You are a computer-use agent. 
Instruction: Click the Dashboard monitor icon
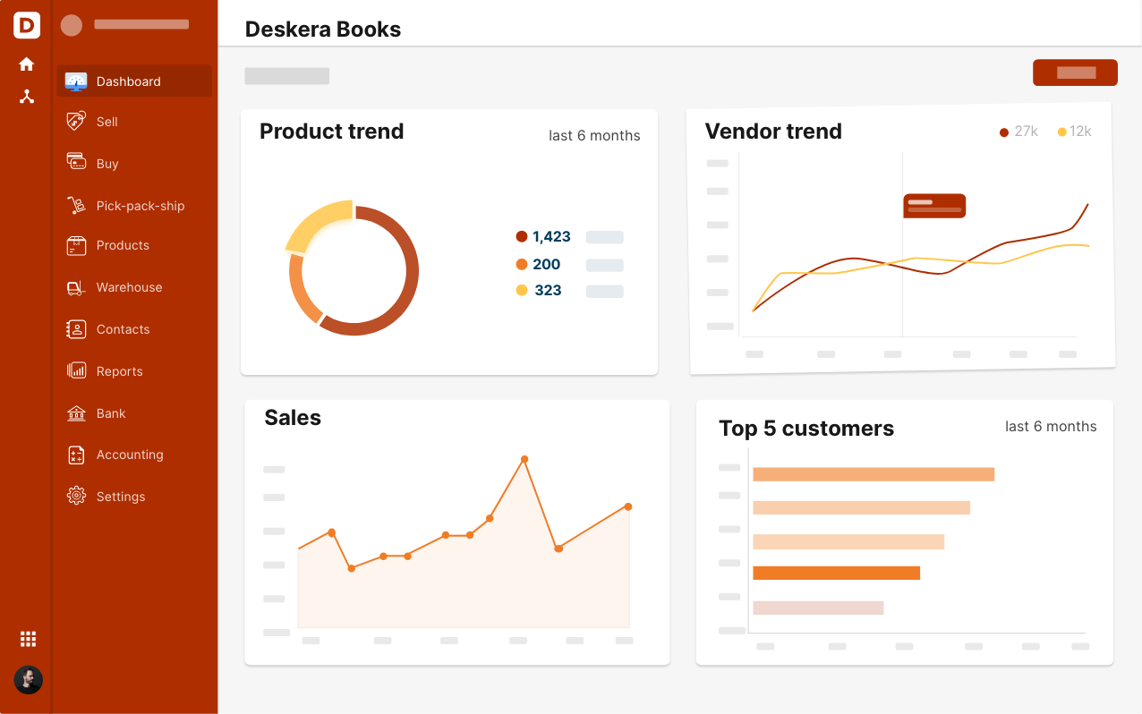[76, 81]
